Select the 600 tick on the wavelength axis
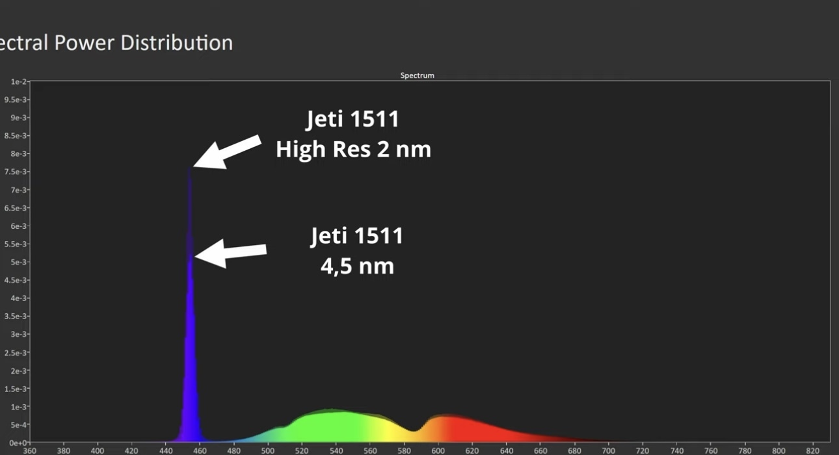This screenshot has width=839, height=455. tap(438, 450)
